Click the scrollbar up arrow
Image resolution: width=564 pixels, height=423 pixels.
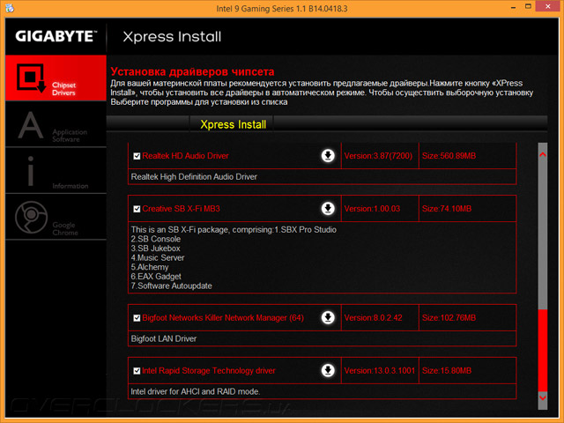543,155
